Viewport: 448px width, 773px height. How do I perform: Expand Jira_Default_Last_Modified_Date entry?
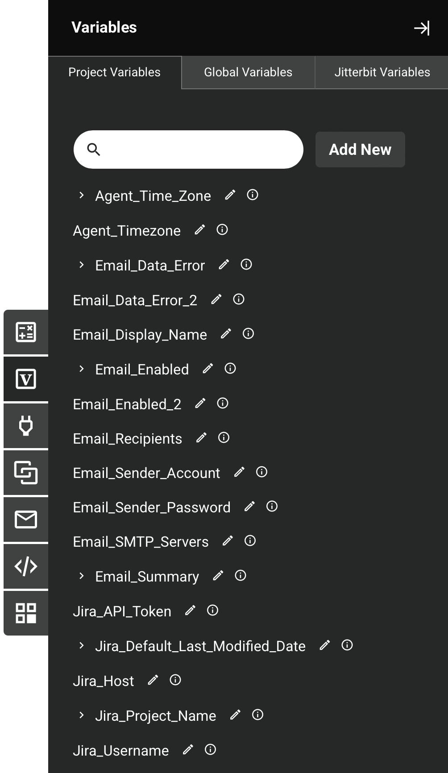tap(82, 645)
